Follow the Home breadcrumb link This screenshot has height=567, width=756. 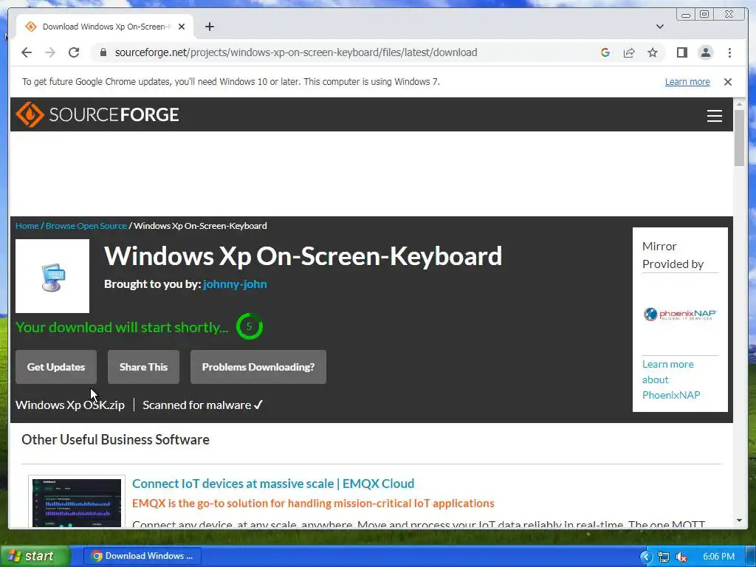coord(27,226)
